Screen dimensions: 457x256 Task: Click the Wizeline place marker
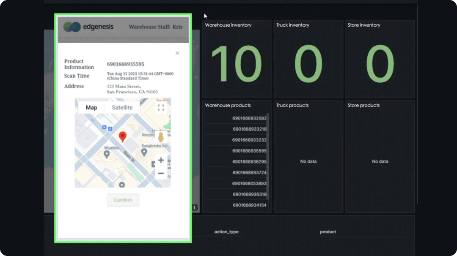pos(107,154)
